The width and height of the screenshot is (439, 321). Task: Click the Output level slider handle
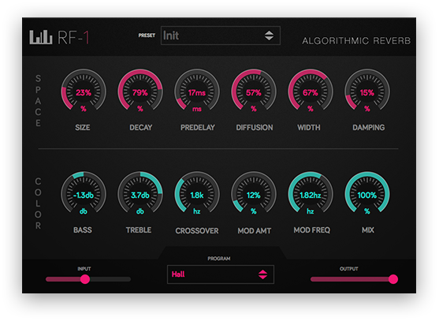click(x=393, y=279)
